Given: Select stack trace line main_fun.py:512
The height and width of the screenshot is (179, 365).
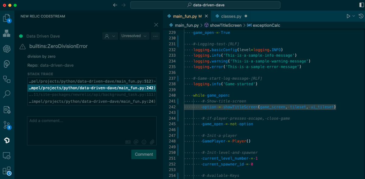Looking at the screenshot, I should (92, 81).
